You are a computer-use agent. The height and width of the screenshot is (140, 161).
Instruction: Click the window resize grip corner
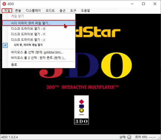tap(159, 138)
